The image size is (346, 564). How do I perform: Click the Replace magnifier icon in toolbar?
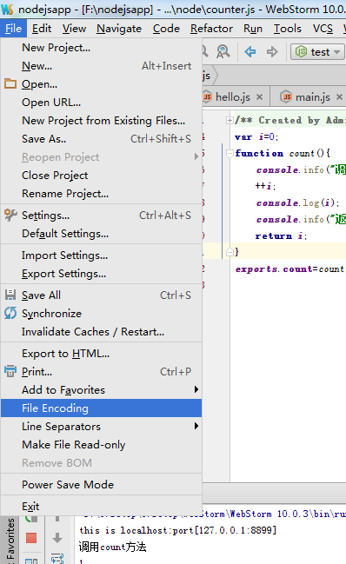pyautogui.click(x=223, y=52)
